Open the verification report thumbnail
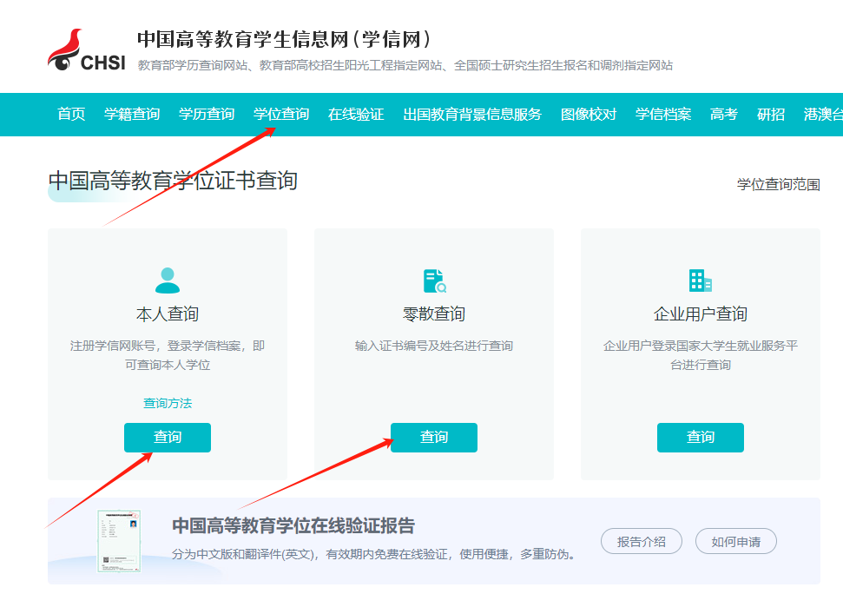The width and height of the screenshot is (843, 594). click(119, 541)
